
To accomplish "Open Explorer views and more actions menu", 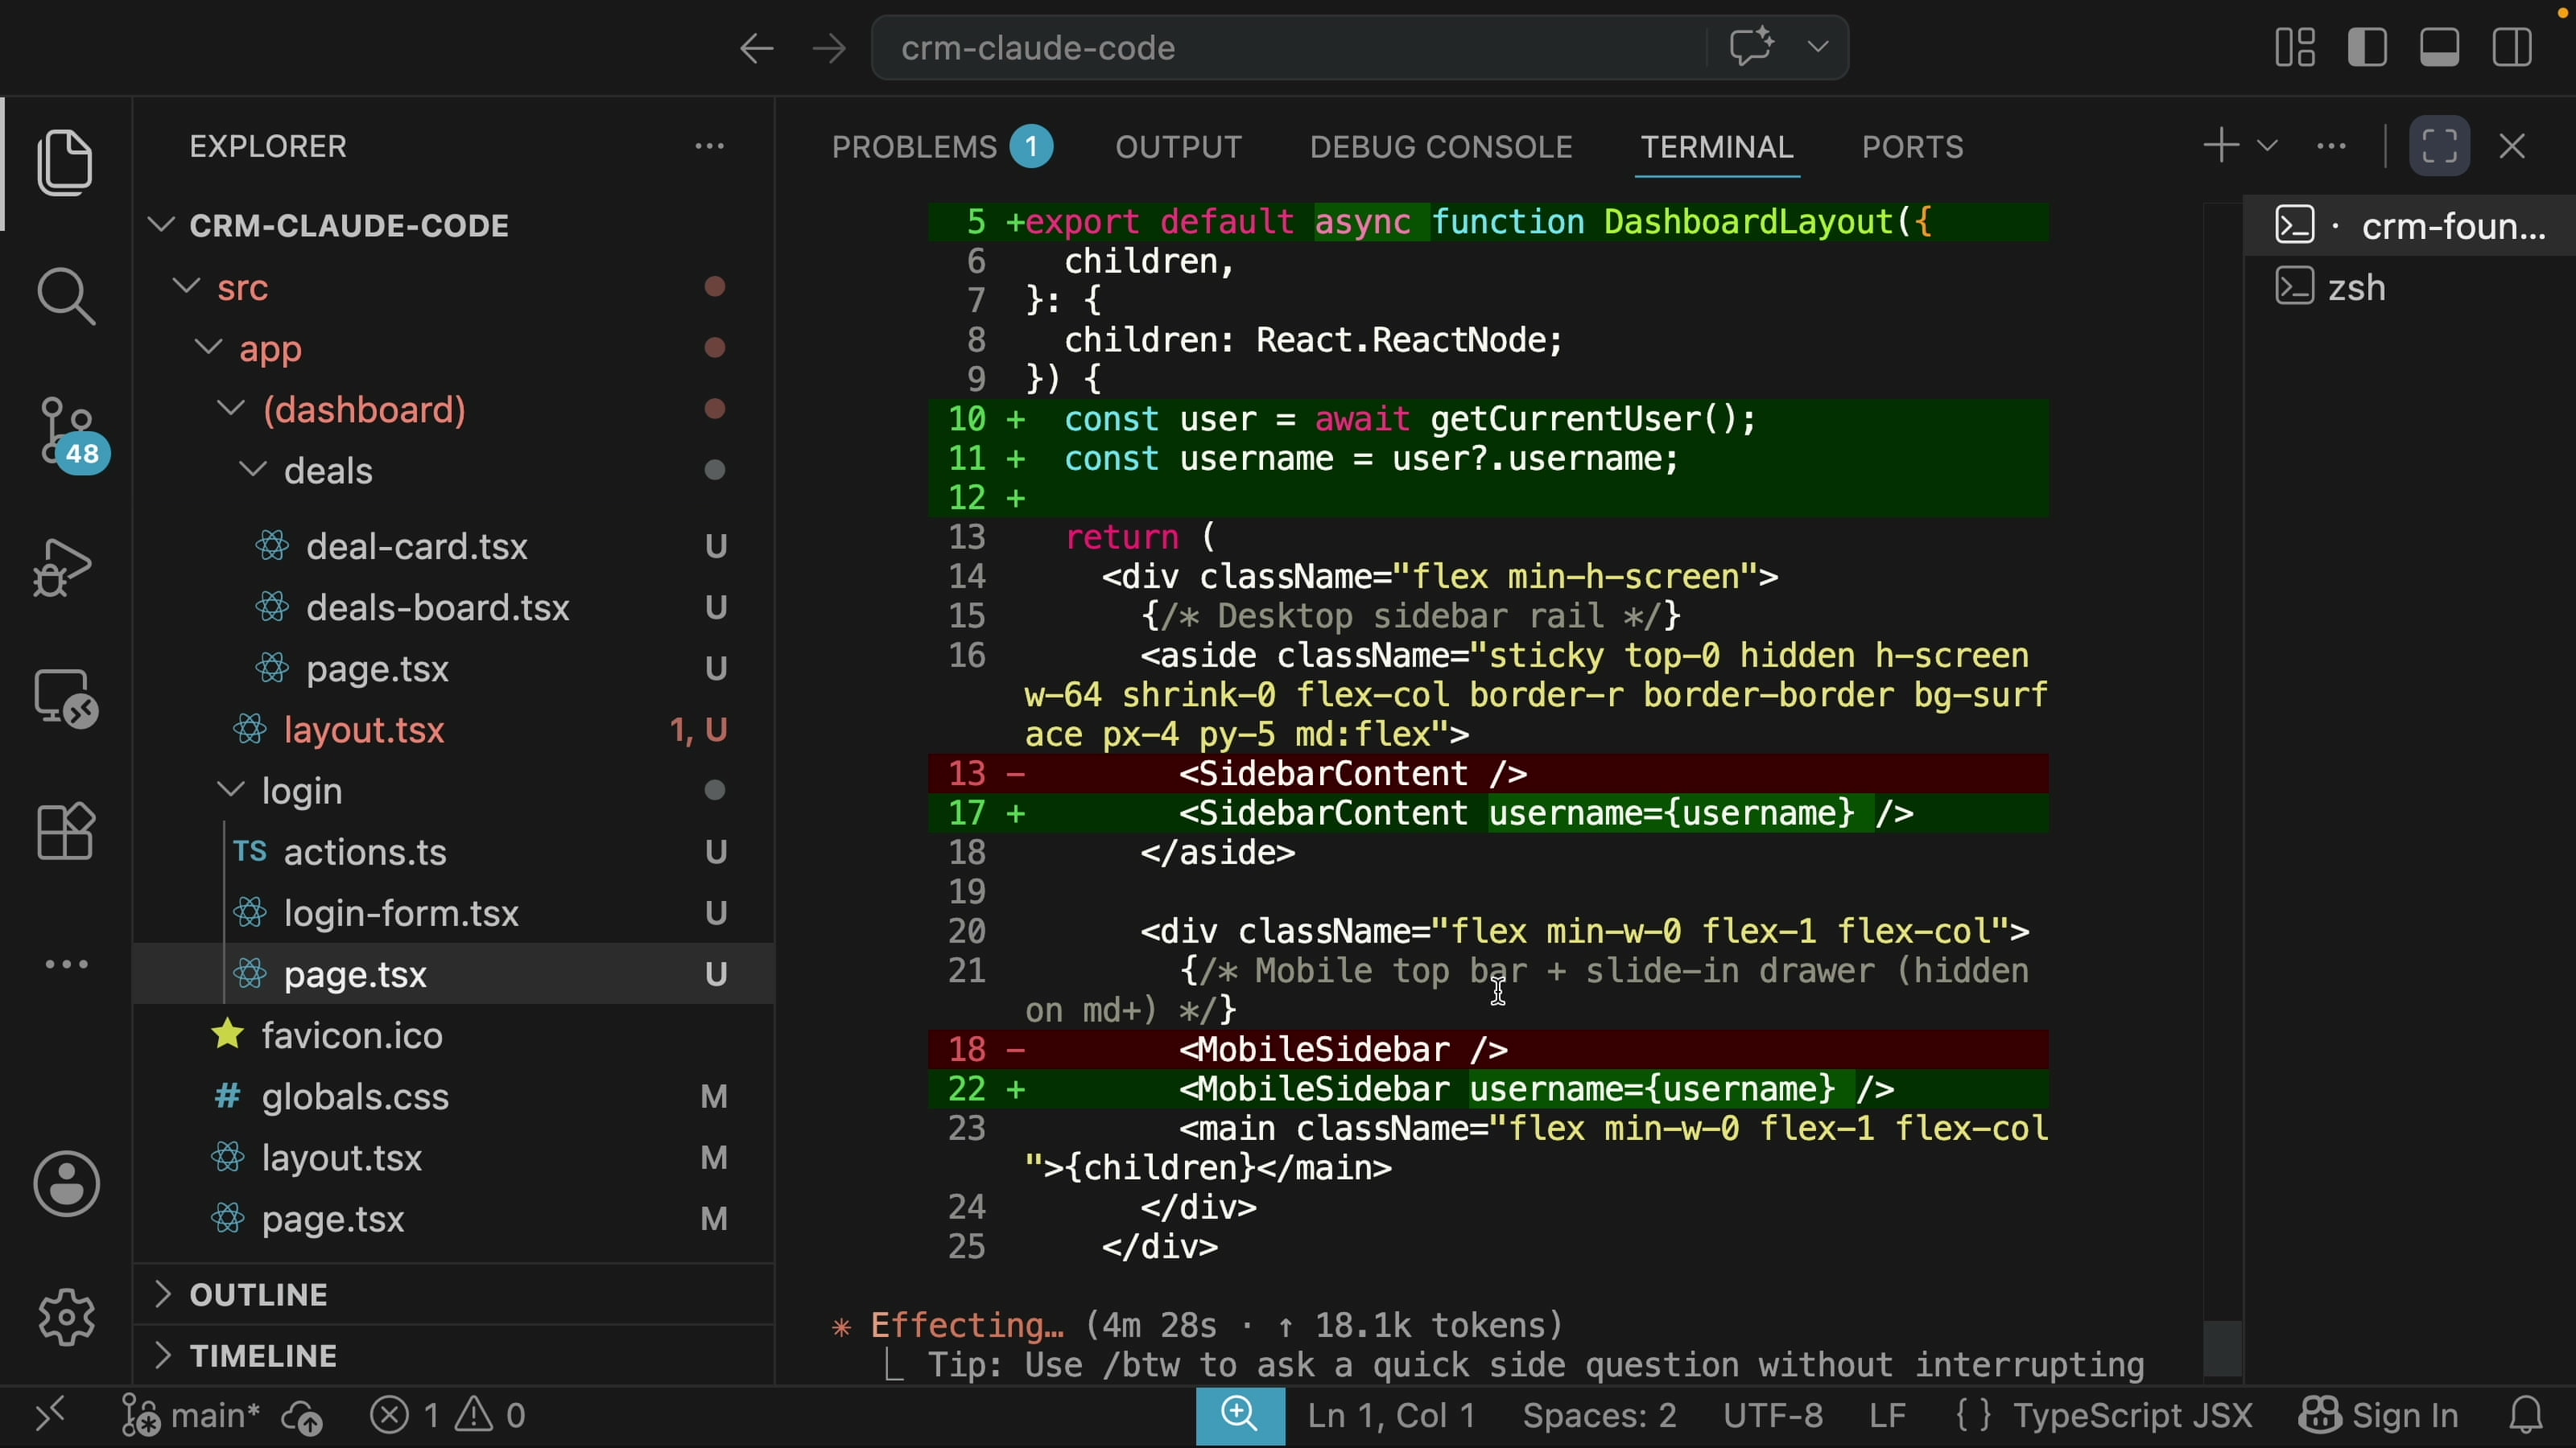I will [x=710, y=147].
